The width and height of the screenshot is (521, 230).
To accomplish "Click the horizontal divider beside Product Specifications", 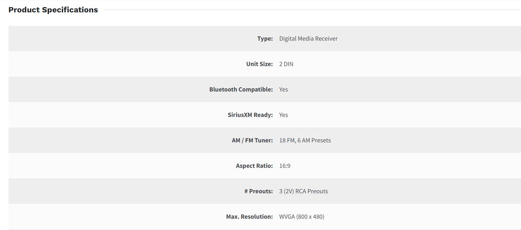I will (x=312, y=10).
